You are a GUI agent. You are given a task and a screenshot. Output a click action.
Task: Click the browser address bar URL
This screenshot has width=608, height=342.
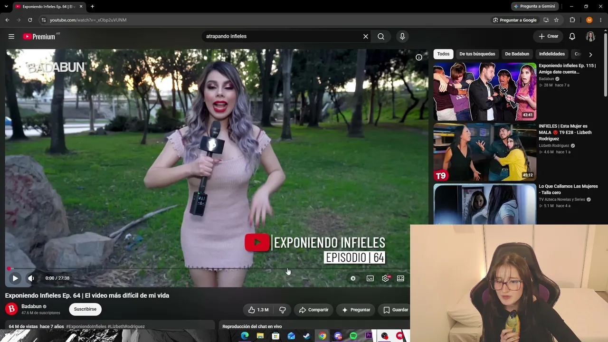pyautogui.click(x=88, y=20)
